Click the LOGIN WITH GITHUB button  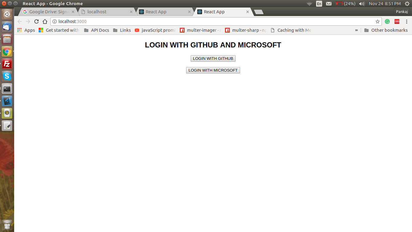[x=213, y=58]
